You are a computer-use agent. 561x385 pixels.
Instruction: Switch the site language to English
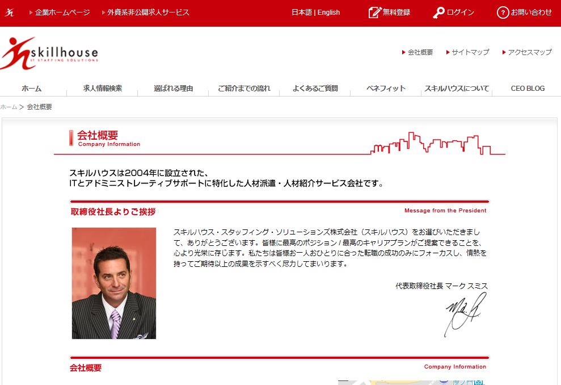click(x=329, y=12)
